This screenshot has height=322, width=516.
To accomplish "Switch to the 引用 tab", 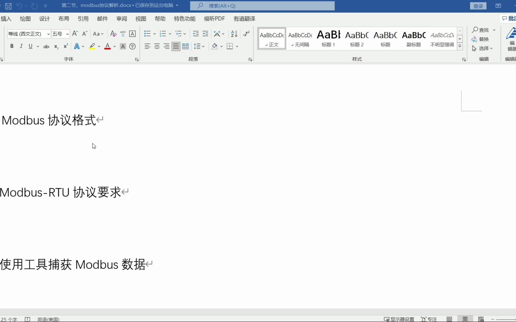I will pos(83,19).
